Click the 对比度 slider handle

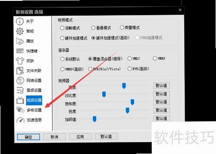104,94
